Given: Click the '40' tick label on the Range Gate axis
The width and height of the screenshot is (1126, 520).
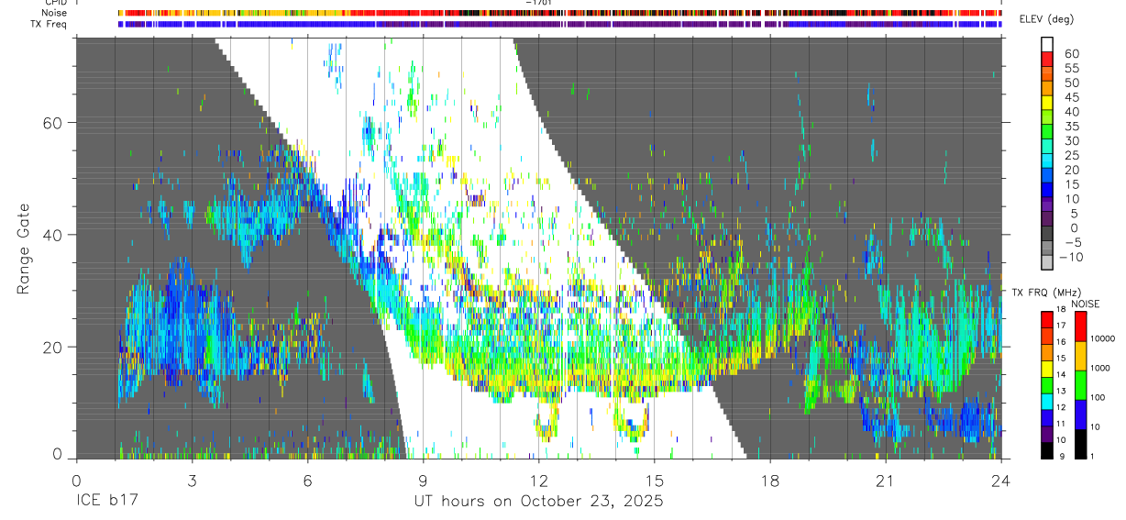Looking at the screenshot, I should point(54,235).
